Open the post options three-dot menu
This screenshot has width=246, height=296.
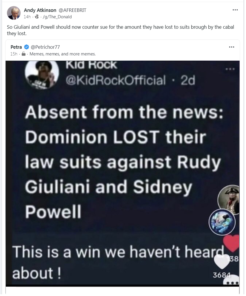pos(235,10)
